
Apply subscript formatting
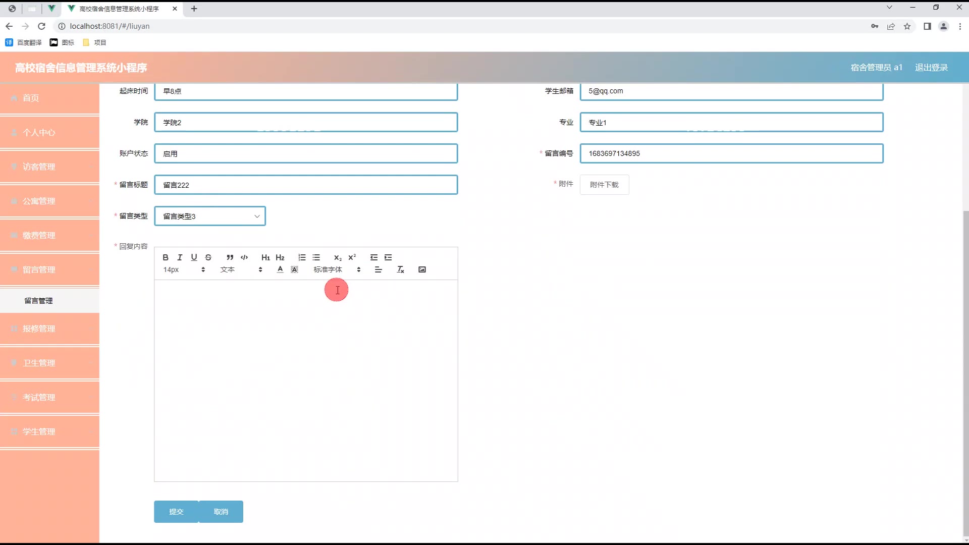[x=338, y=257]
